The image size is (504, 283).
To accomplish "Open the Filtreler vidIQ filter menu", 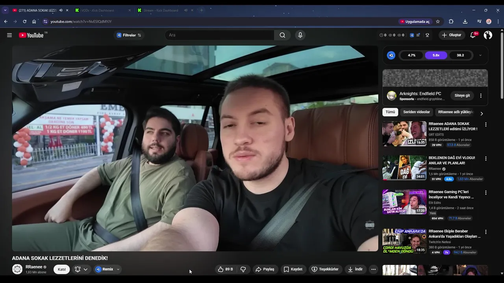I will (x=129, y=35).
